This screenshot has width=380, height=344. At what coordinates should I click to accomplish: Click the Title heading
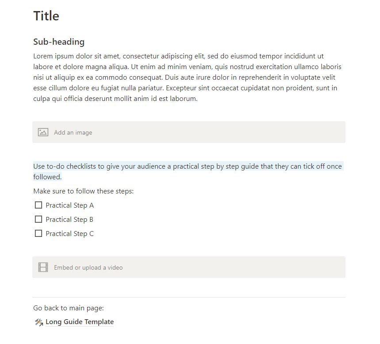[x=46, y=16]
